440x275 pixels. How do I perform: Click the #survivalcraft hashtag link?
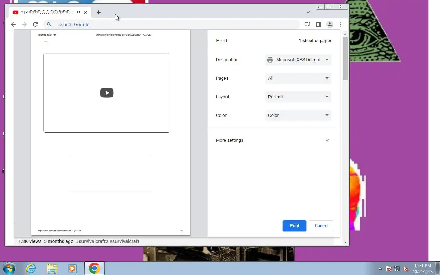tap(124, 241)
